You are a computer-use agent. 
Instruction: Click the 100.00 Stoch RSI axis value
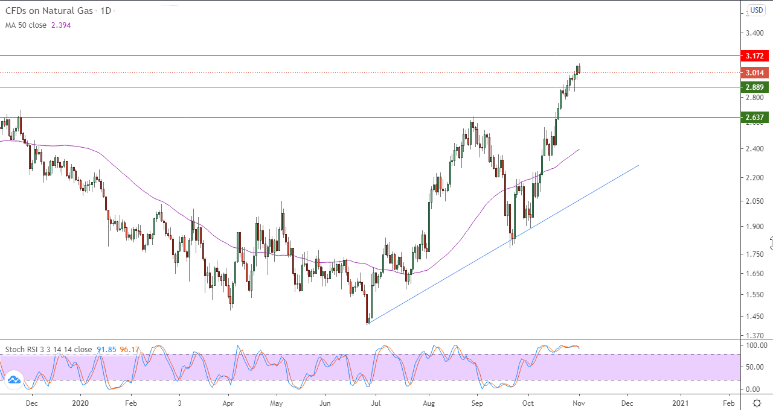(756, 345)
